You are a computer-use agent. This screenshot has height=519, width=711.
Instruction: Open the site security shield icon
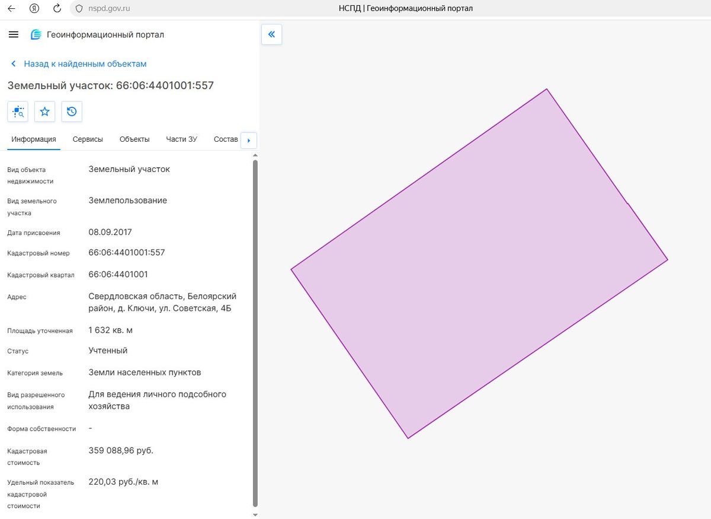point(79,8)
